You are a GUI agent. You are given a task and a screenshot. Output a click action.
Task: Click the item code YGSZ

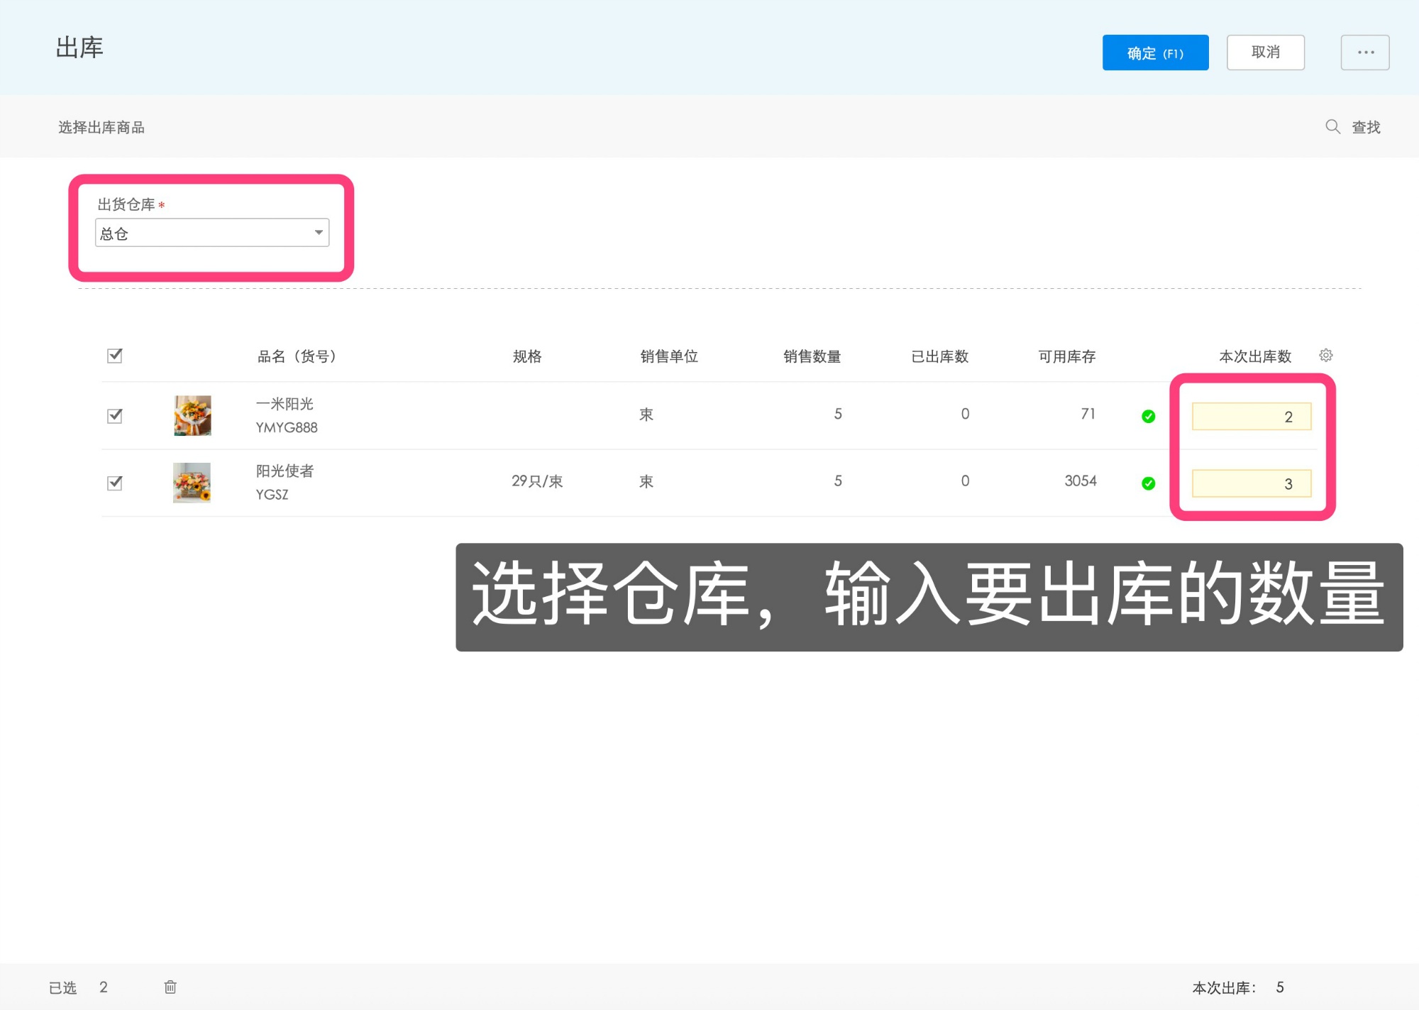coord(272,495)
